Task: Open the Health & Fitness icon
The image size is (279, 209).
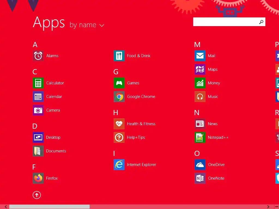Action: [x=119, y=124]
